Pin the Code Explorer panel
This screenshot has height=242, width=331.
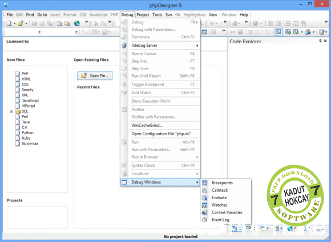click(x=321, y=41)
